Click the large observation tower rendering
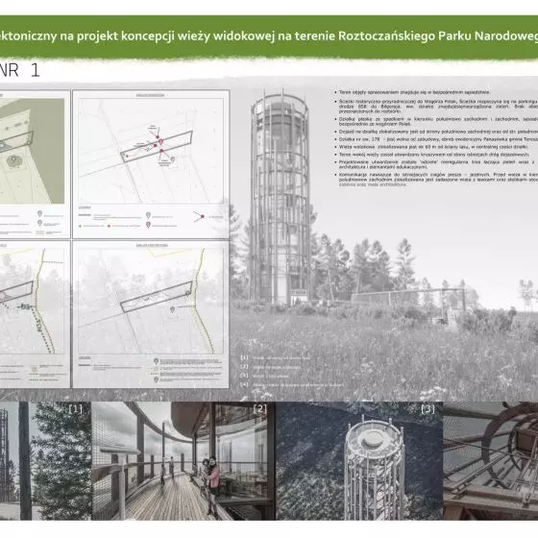The height and width of the screenshot is (538, 538). pyautogui.click(x=280, y=197)
